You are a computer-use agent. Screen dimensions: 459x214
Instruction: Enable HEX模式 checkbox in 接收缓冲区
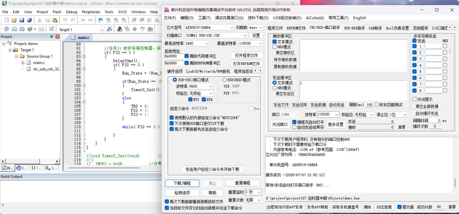(274, 47)
